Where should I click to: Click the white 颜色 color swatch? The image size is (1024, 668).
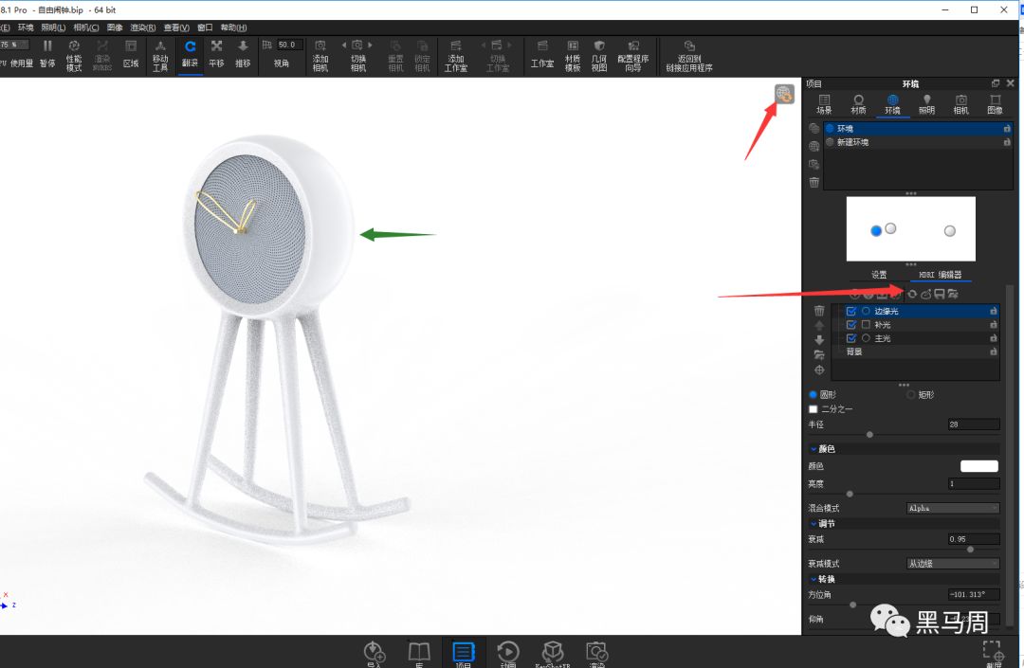click(x=978, y=466)
